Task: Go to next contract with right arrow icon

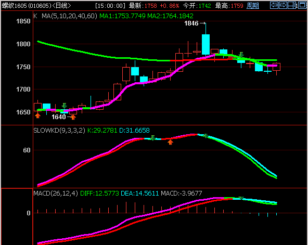Action: click(283, 5)
